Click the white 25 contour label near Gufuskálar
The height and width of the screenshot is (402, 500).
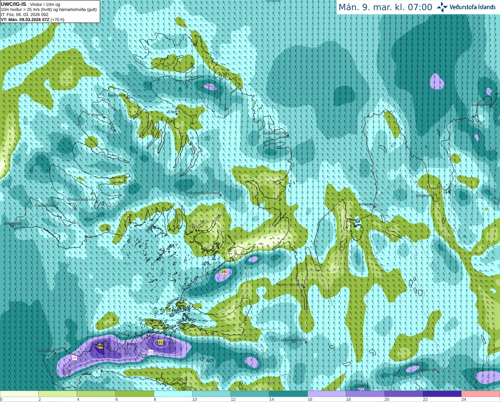click(x=75, y=358)
